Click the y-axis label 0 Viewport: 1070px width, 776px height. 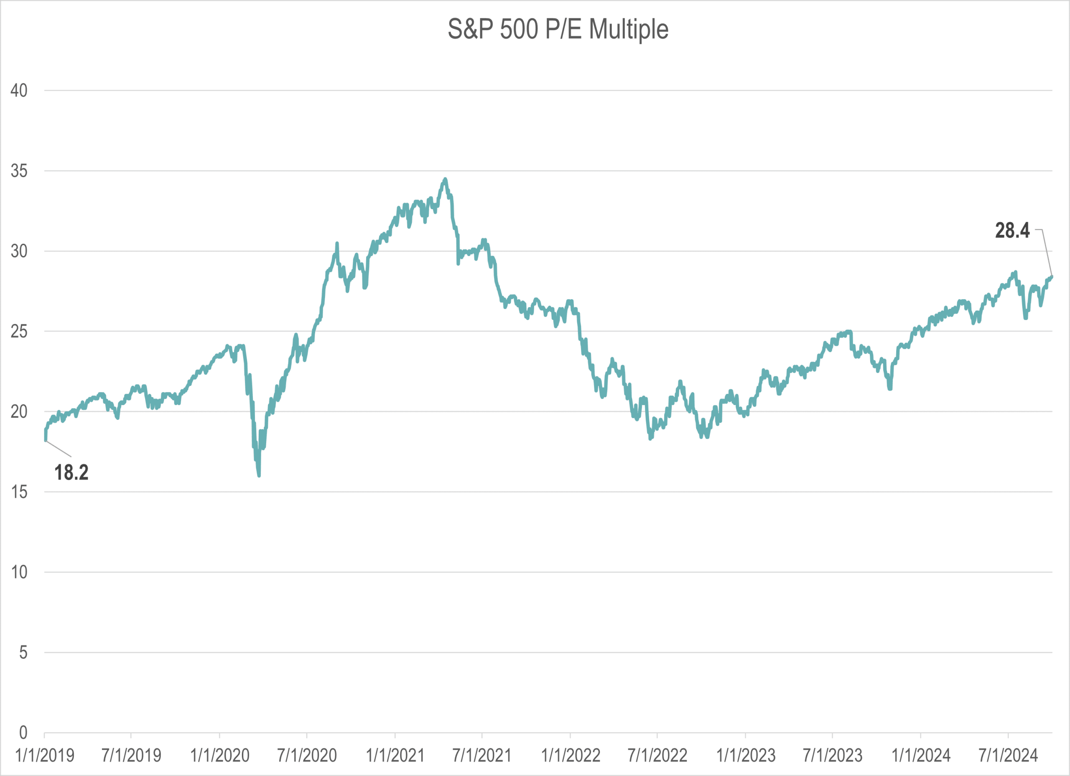[23, 733]
